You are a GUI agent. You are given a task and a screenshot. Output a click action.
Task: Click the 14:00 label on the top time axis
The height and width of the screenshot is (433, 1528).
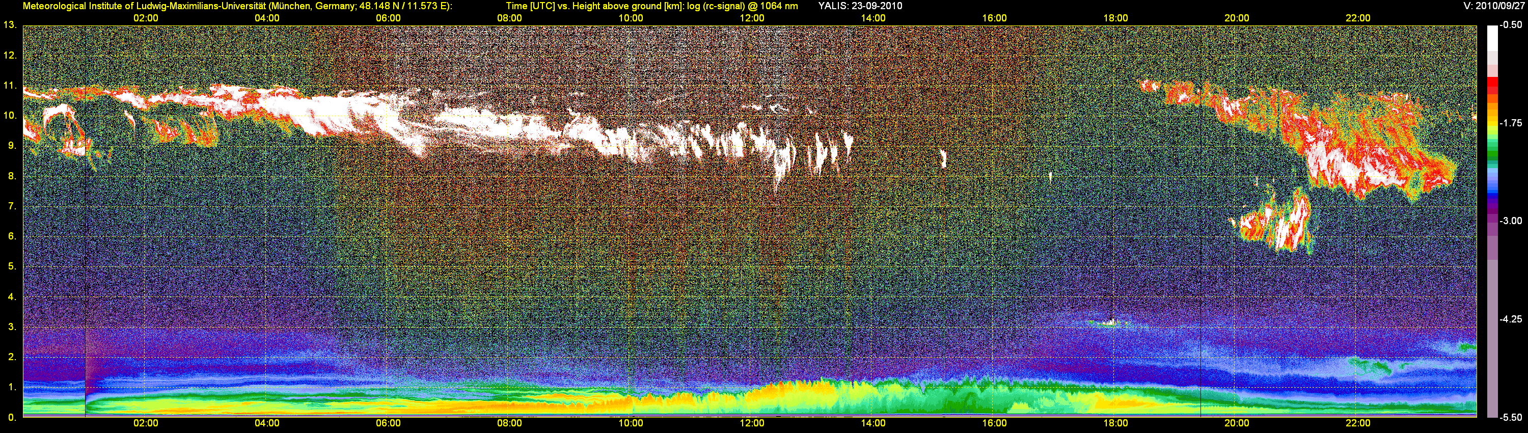[x=873, y=18]
